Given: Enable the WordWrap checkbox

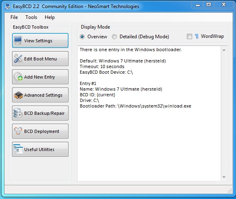Looking at the screenshot, I should click(x=189, y=36).
